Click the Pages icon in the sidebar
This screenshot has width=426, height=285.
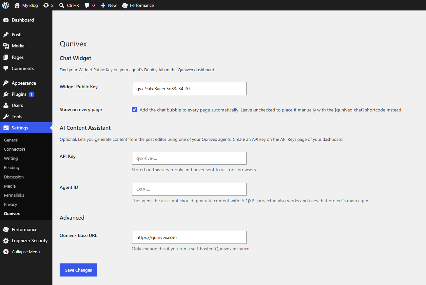point(6,57)
